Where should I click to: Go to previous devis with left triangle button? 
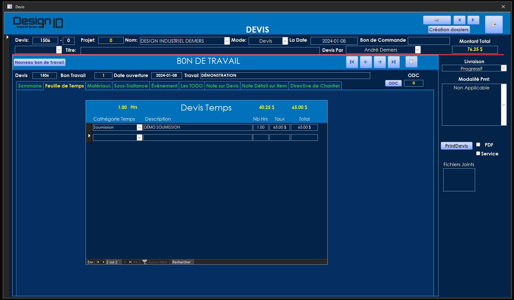coord(459,20)
